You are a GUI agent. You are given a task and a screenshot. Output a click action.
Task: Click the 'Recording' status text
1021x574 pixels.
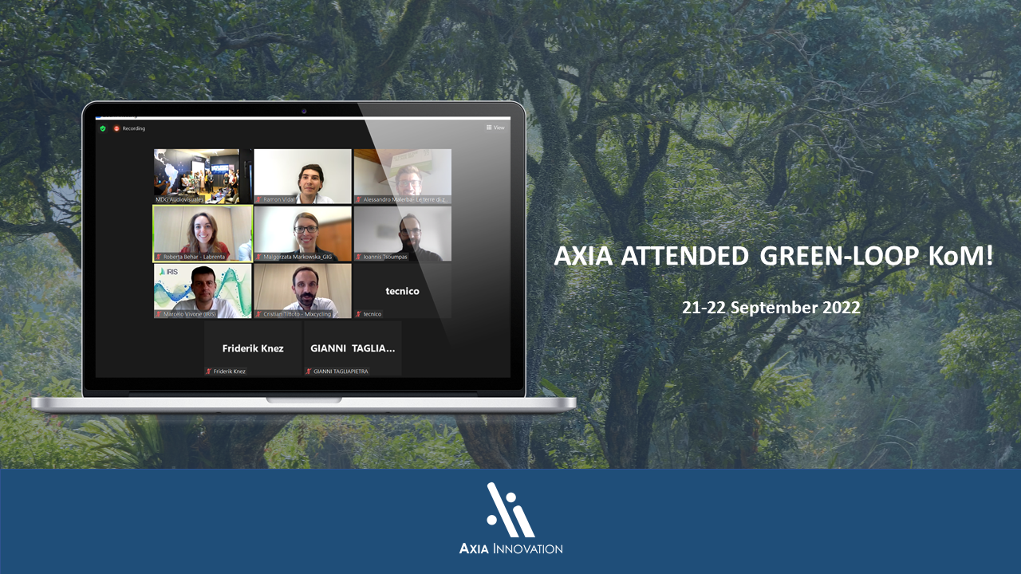(134, 128)
